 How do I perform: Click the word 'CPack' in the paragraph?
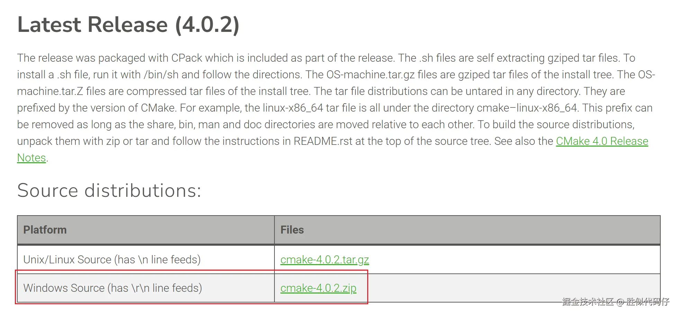click(x=187, y=58)
